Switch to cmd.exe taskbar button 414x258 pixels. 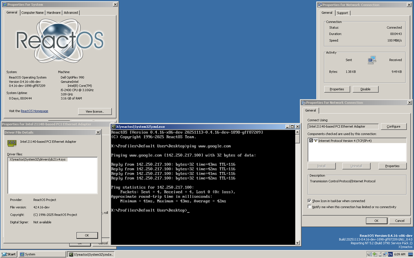(91, 254)
